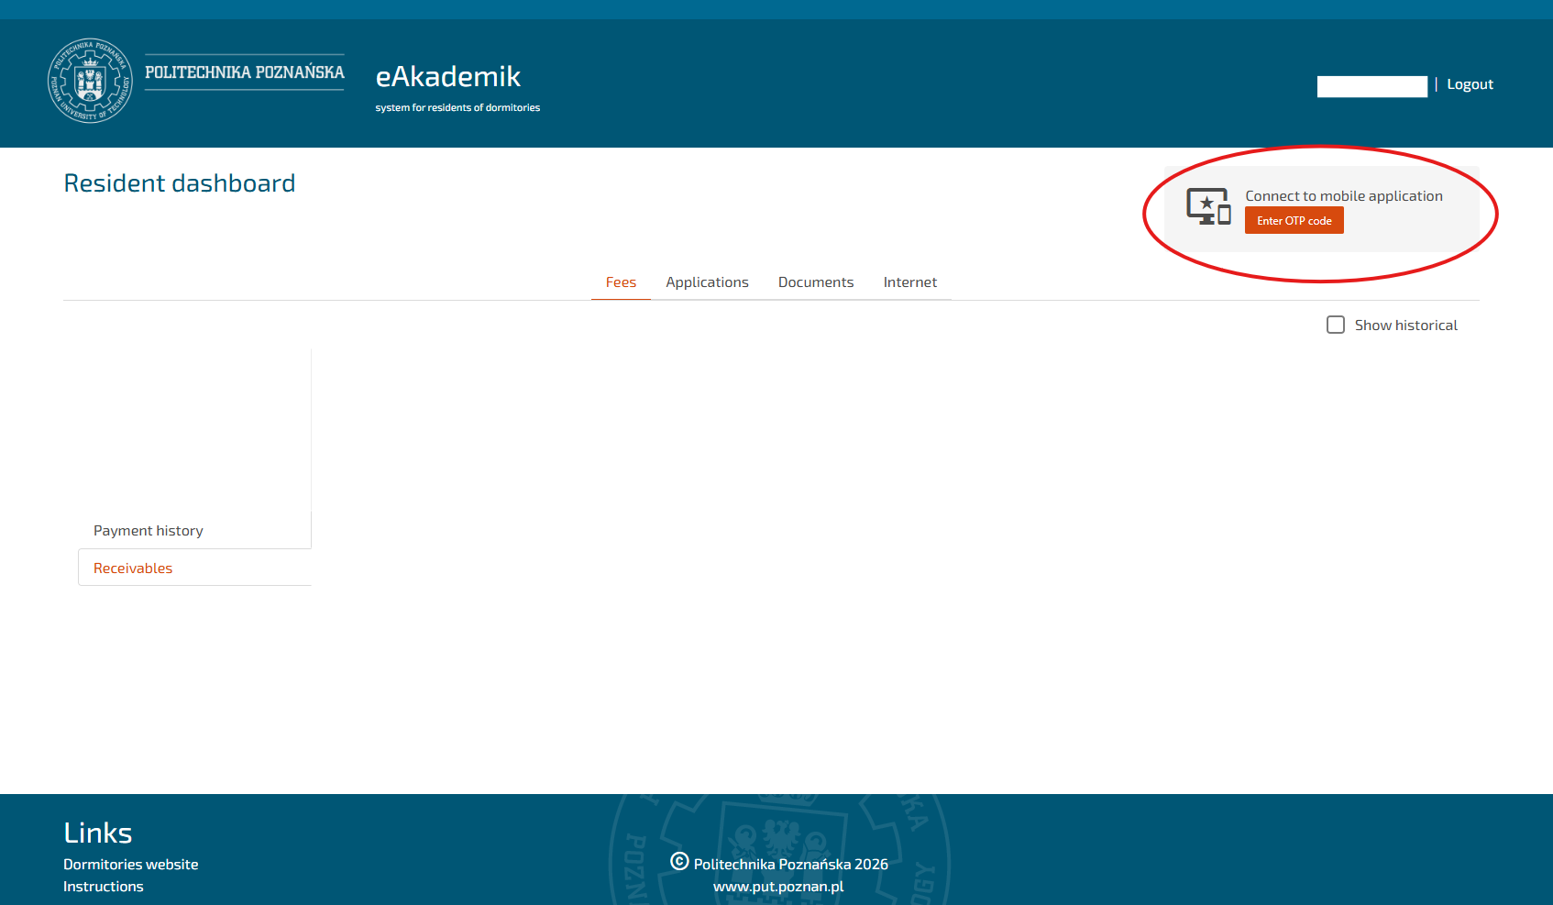
Task: Log out using the Logout link
Action: 1470,84
